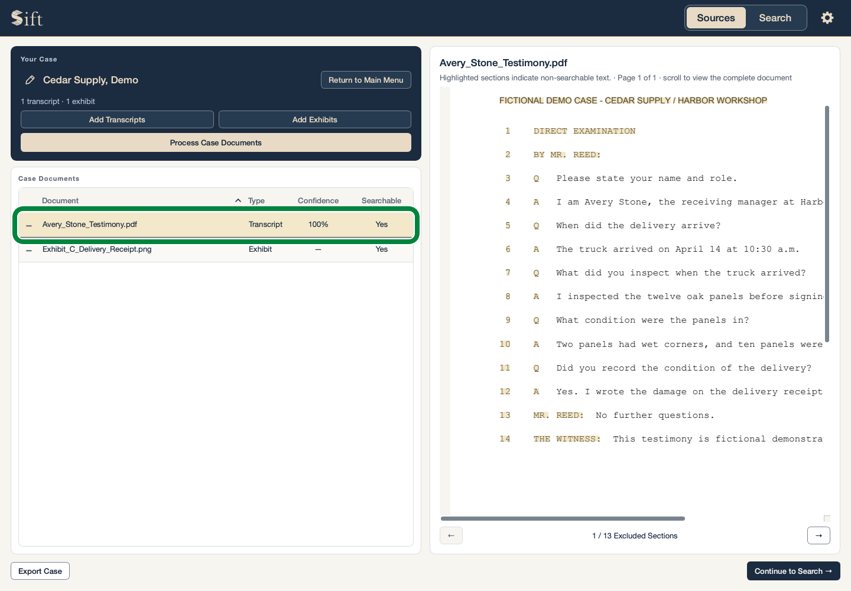
Task: Click the Type column header
Action: pyautogui.click(x=256, y=200)
